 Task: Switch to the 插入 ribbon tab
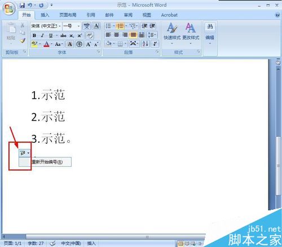[45, 15]
